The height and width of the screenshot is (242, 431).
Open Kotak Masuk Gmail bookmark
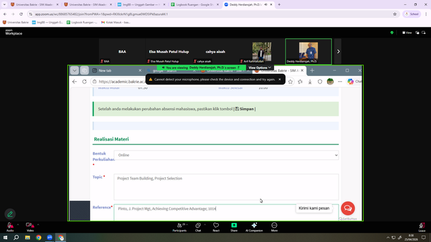(115, 22)
